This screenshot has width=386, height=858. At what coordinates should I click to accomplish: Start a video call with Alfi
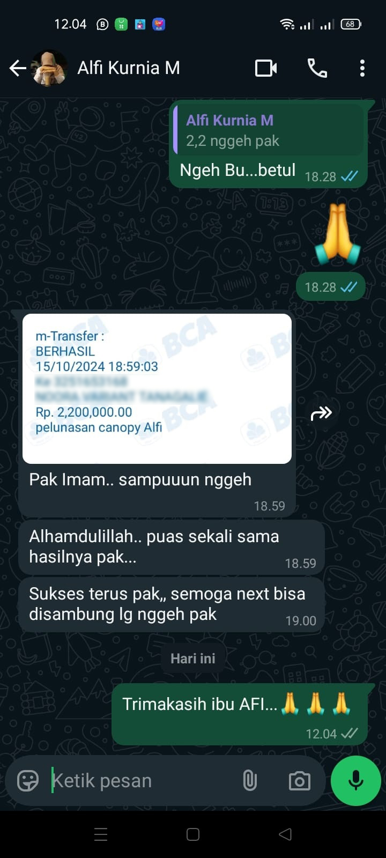(x=266, y=68)
